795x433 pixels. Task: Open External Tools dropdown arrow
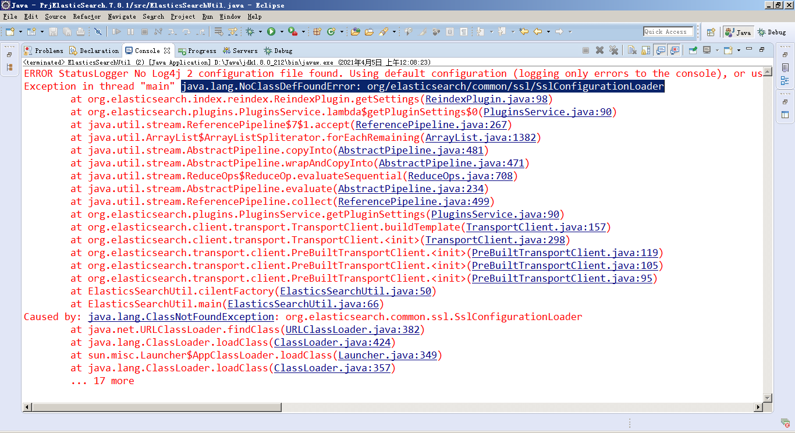303,31
